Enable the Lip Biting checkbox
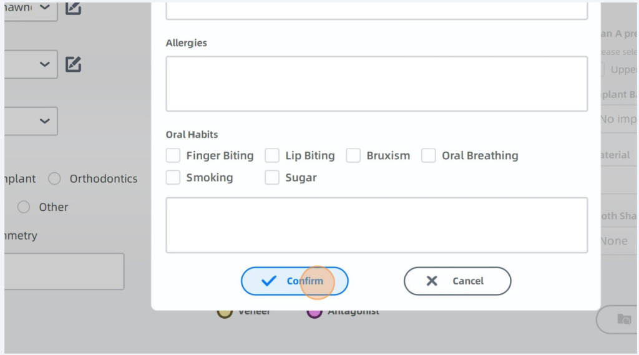639x355 pixels. (x=272, y=155)
